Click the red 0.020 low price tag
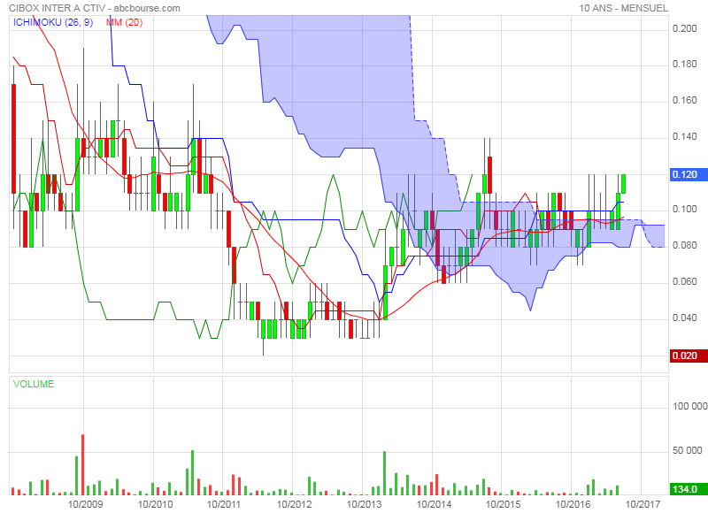Screen dimensions: 708x513 click(688, 356)
